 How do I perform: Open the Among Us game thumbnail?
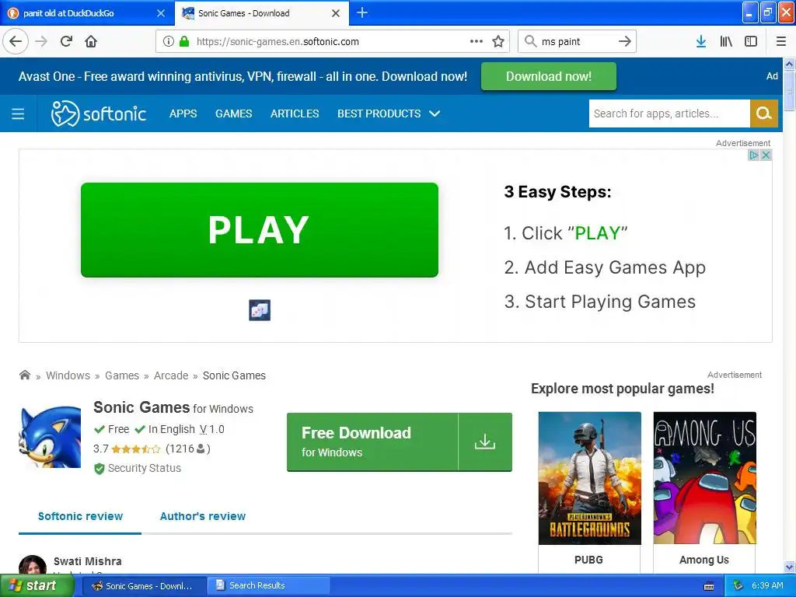(704, 478)
